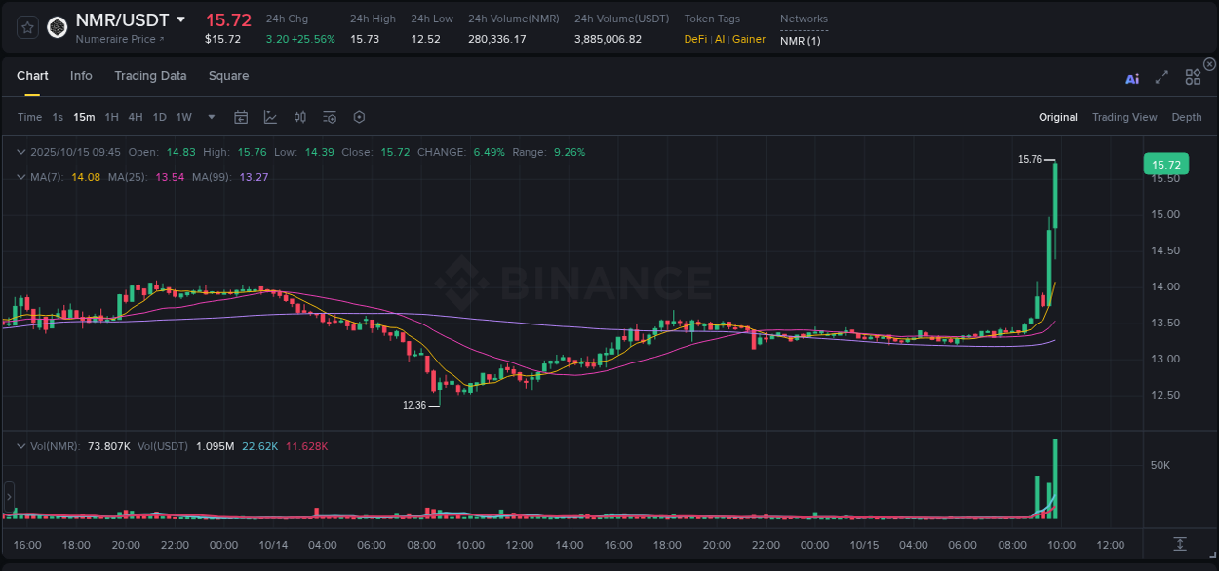Viewport: 1219px width, 571px height.
Task: Launch the Ai analysis feature
Action: pos(1132,79)
